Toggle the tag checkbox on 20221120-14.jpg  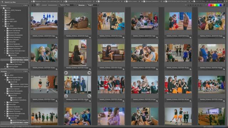pos(157,69)
